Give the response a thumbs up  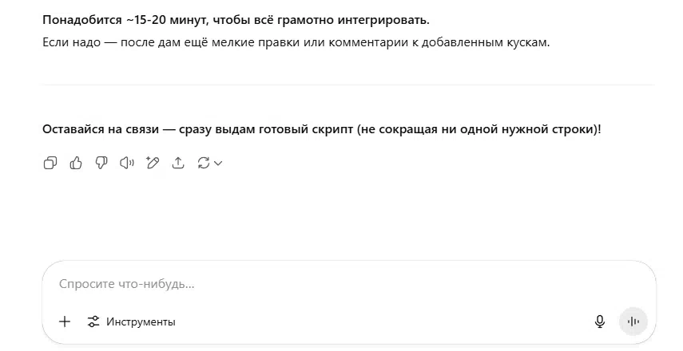click(76, 163)
